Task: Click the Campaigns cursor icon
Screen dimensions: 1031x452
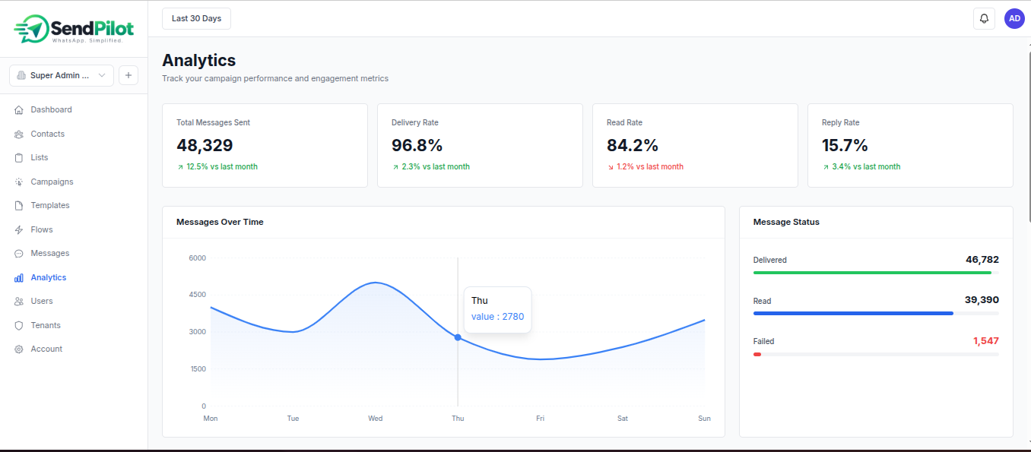Action: pyautogui.click(x=19, y=182)
